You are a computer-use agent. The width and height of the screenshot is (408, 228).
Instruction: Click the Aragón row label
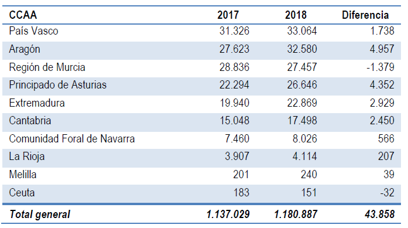point(25,49)
